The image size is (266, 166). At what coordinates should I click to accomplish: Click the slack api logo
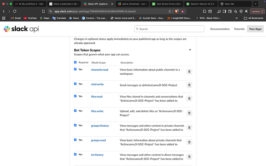pos(21,29)
